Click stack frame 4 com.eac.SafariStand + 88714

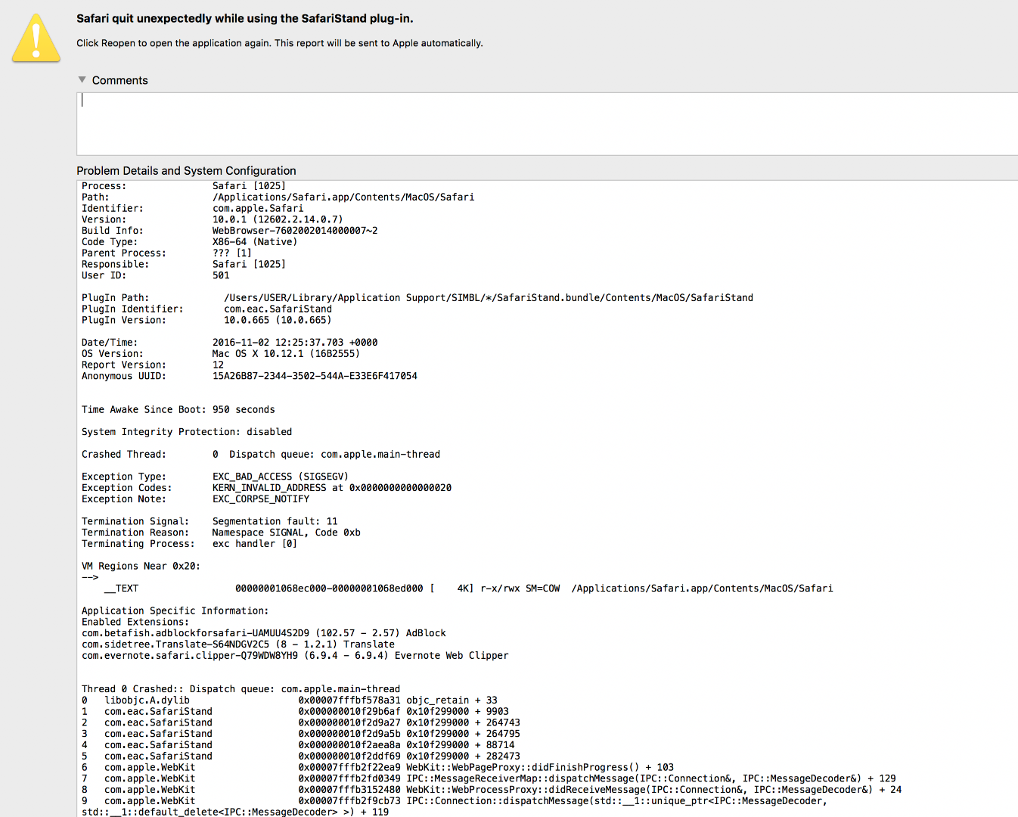tap(298, 745)
